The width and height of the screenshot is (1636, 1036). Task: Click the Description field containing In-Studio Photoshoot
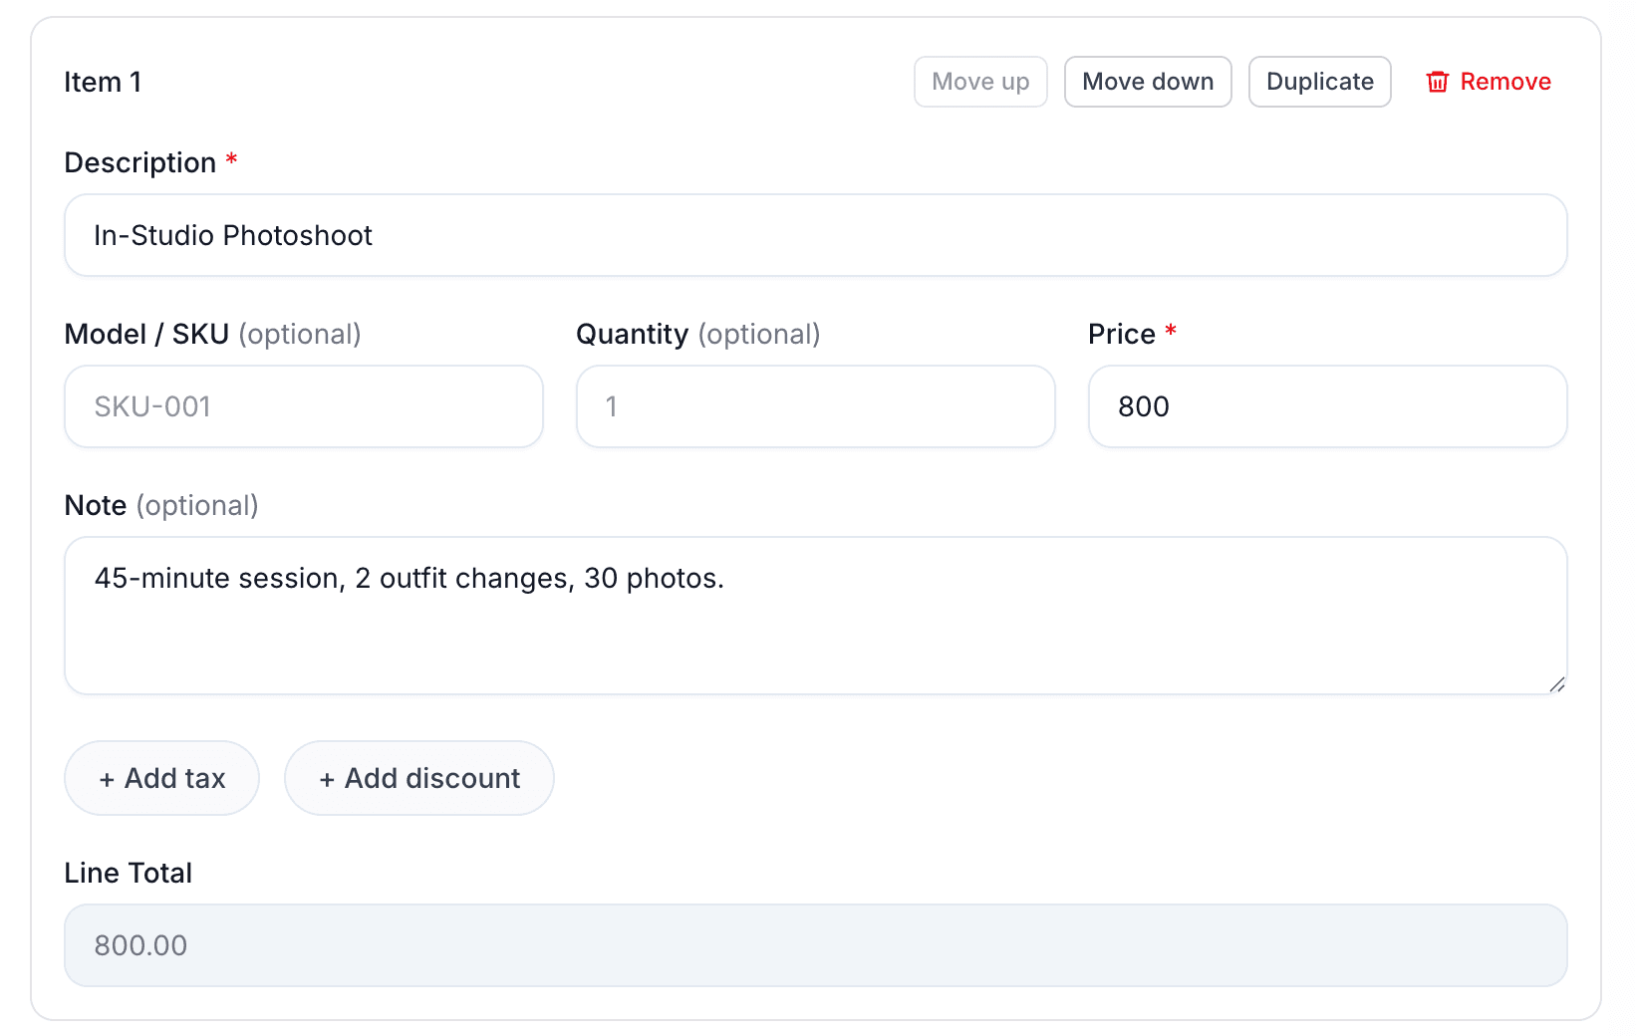click(815, 235)
